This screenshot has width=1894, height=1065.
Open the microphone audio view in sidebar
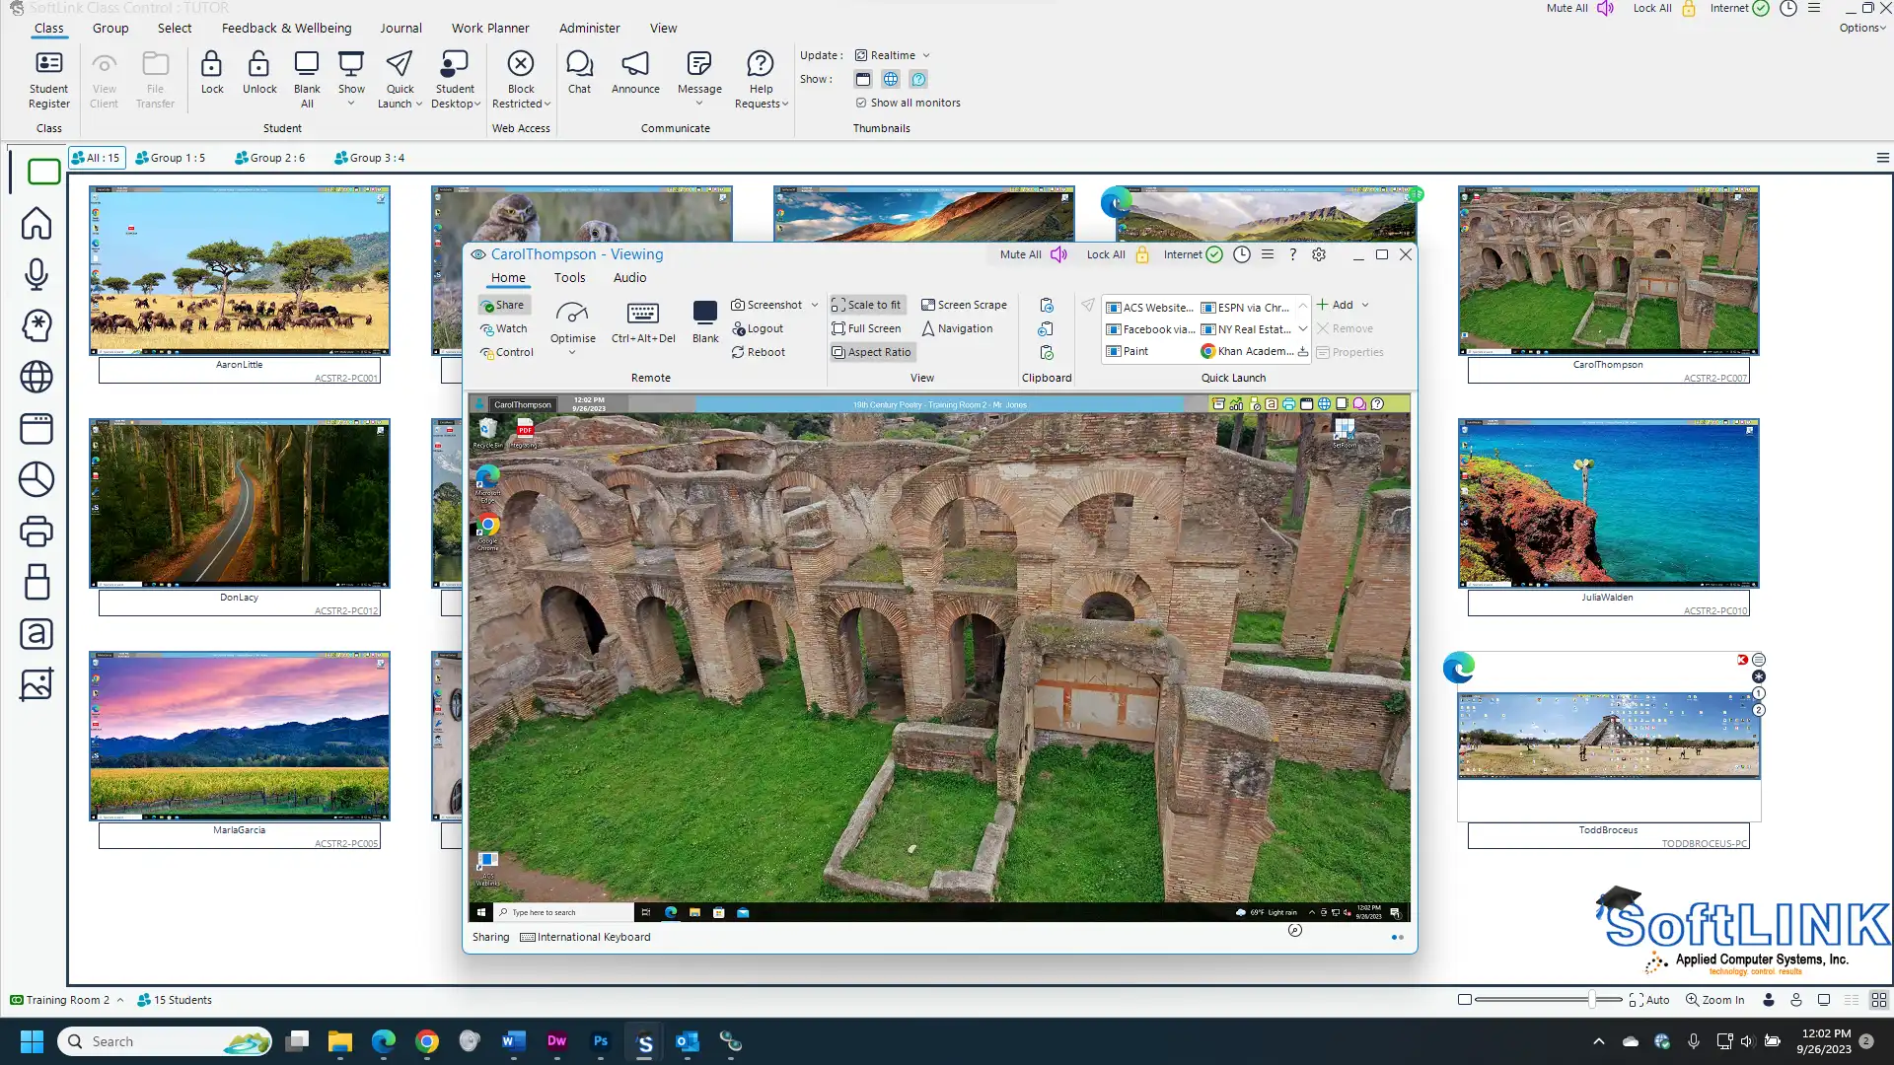coord(36,274)
